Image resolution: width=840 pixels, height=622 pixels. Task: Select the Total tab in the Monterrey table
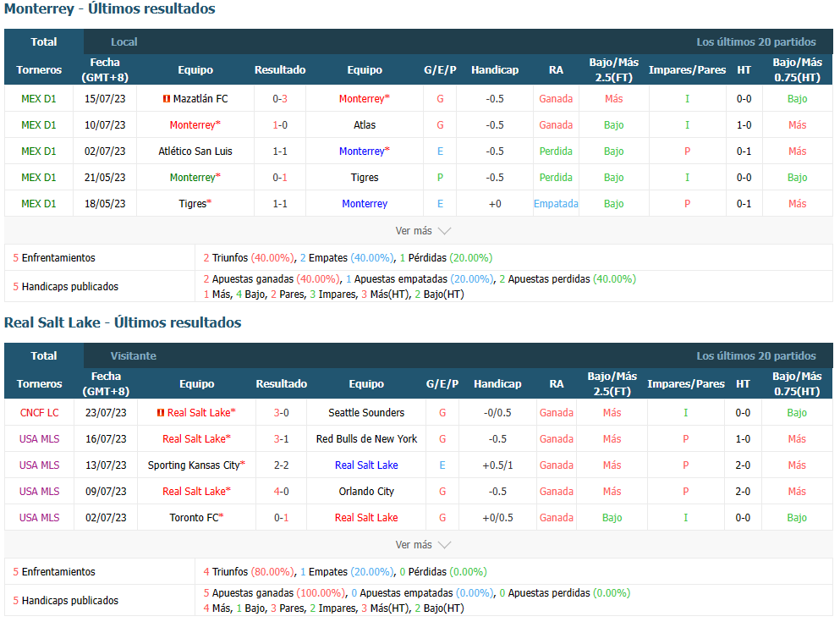point(43,41)
